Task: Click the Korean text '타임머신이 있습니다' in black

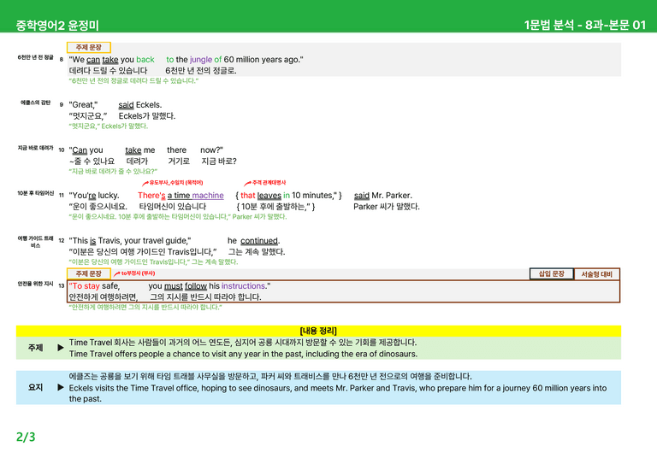Action: [172, 207]
